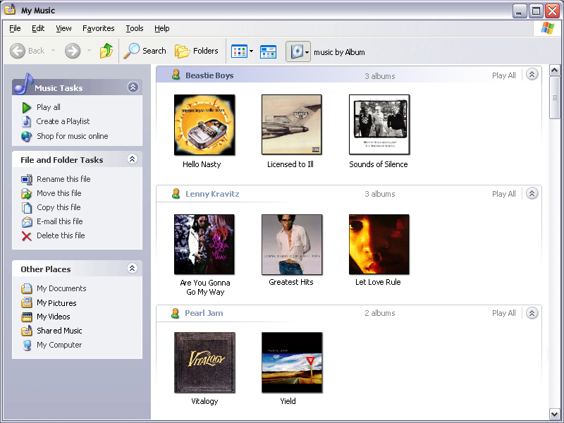Click the filmstrip view toolbar icon
Image resolution: width=564 pixels, height=423 pixels.
[268, 51]
